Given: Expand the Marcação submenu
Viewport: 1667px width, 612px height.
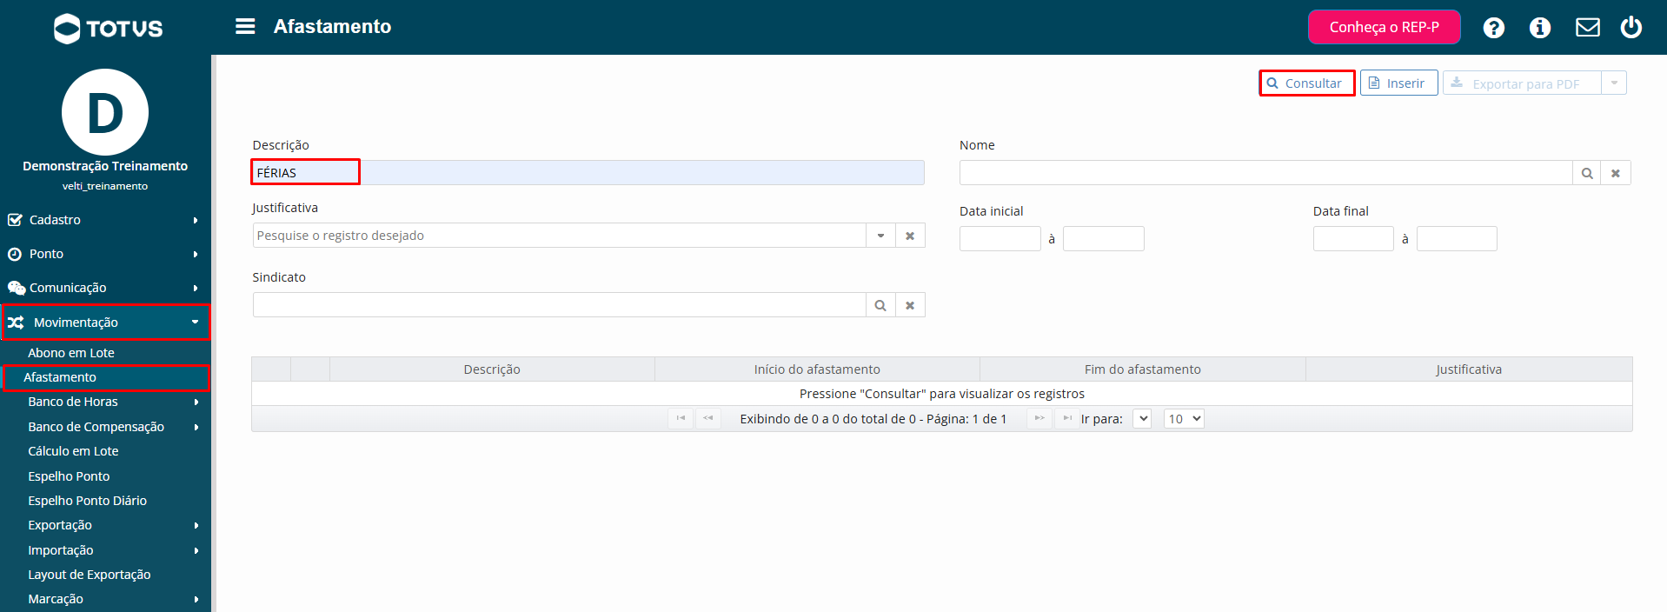Looking at the screenshot, I should 104,599.
